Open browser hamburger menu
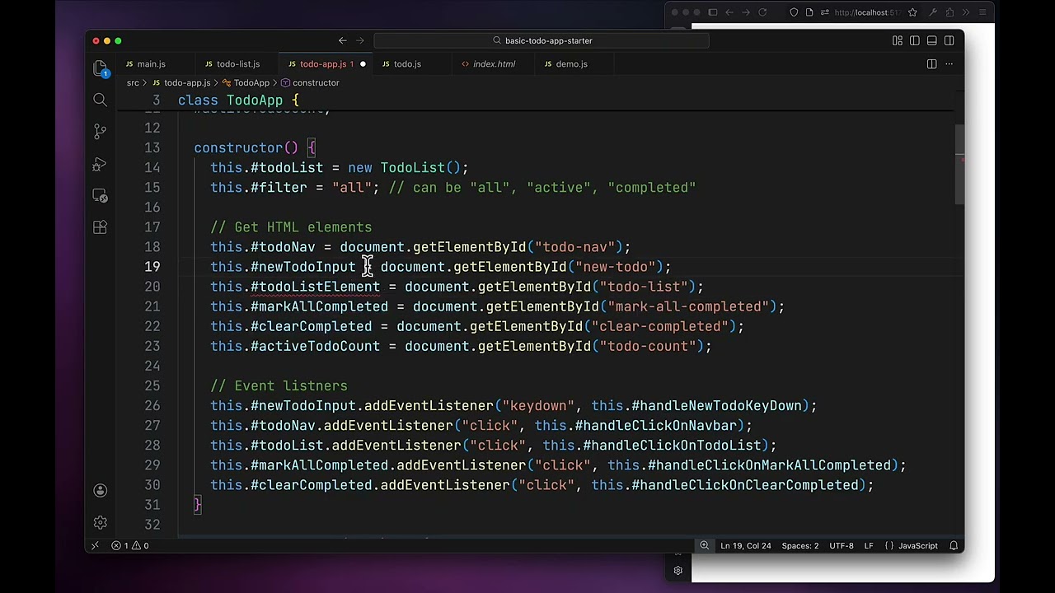The image size is (1055, 593). 983,12
